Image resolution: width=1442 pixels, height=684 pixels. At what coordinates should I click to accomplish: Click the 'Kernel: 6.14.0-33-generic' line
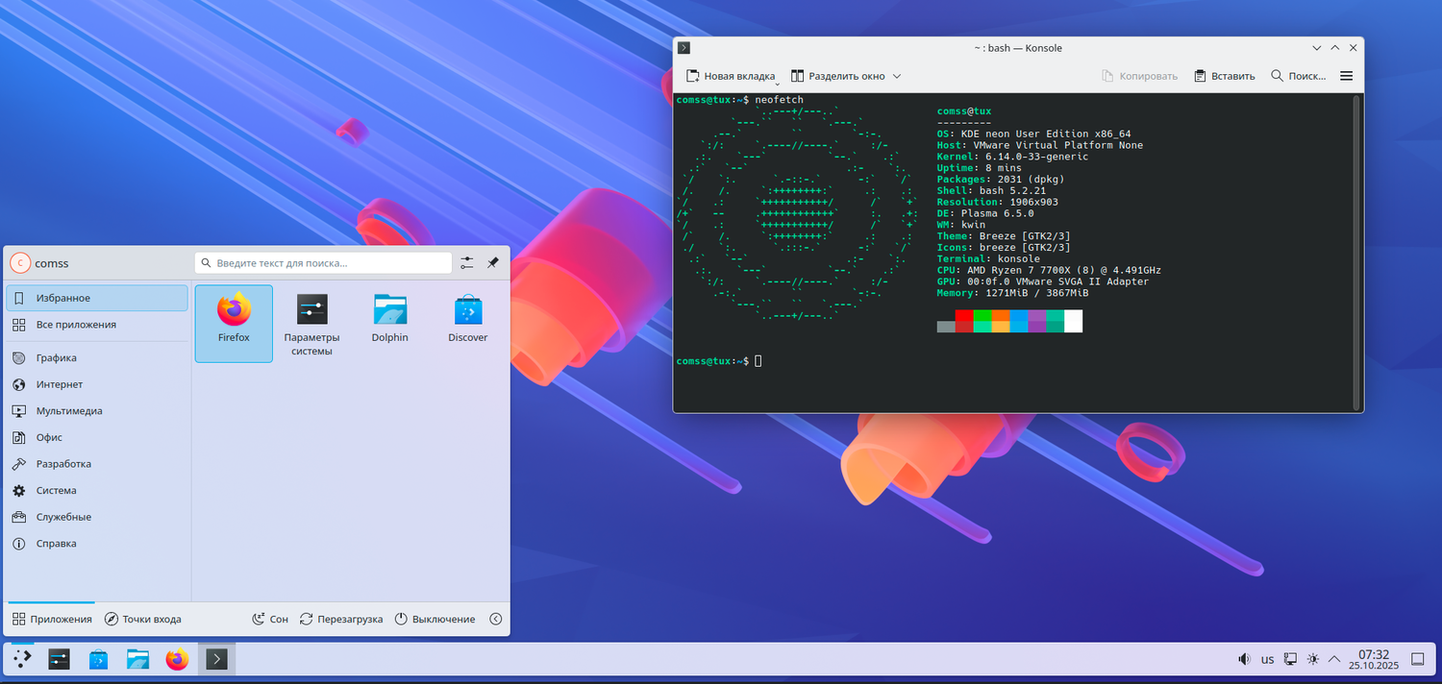tap(1013, 157)
